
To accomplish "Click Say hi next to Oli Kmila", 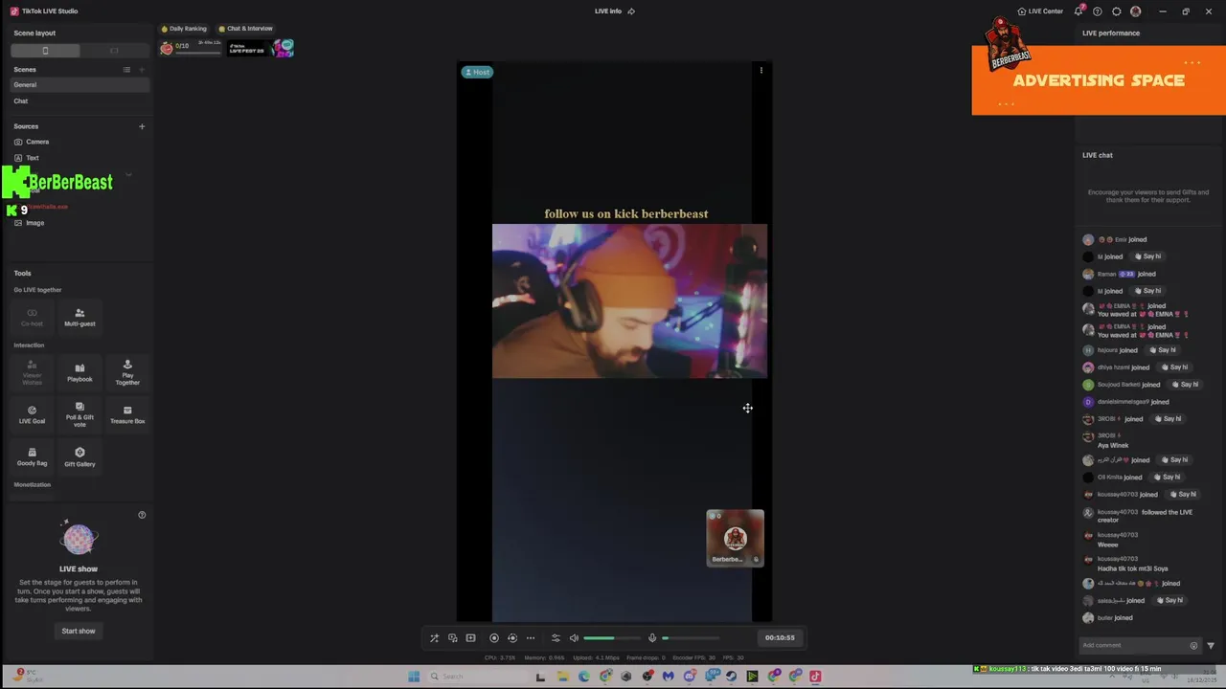I will pos(1169,477).
